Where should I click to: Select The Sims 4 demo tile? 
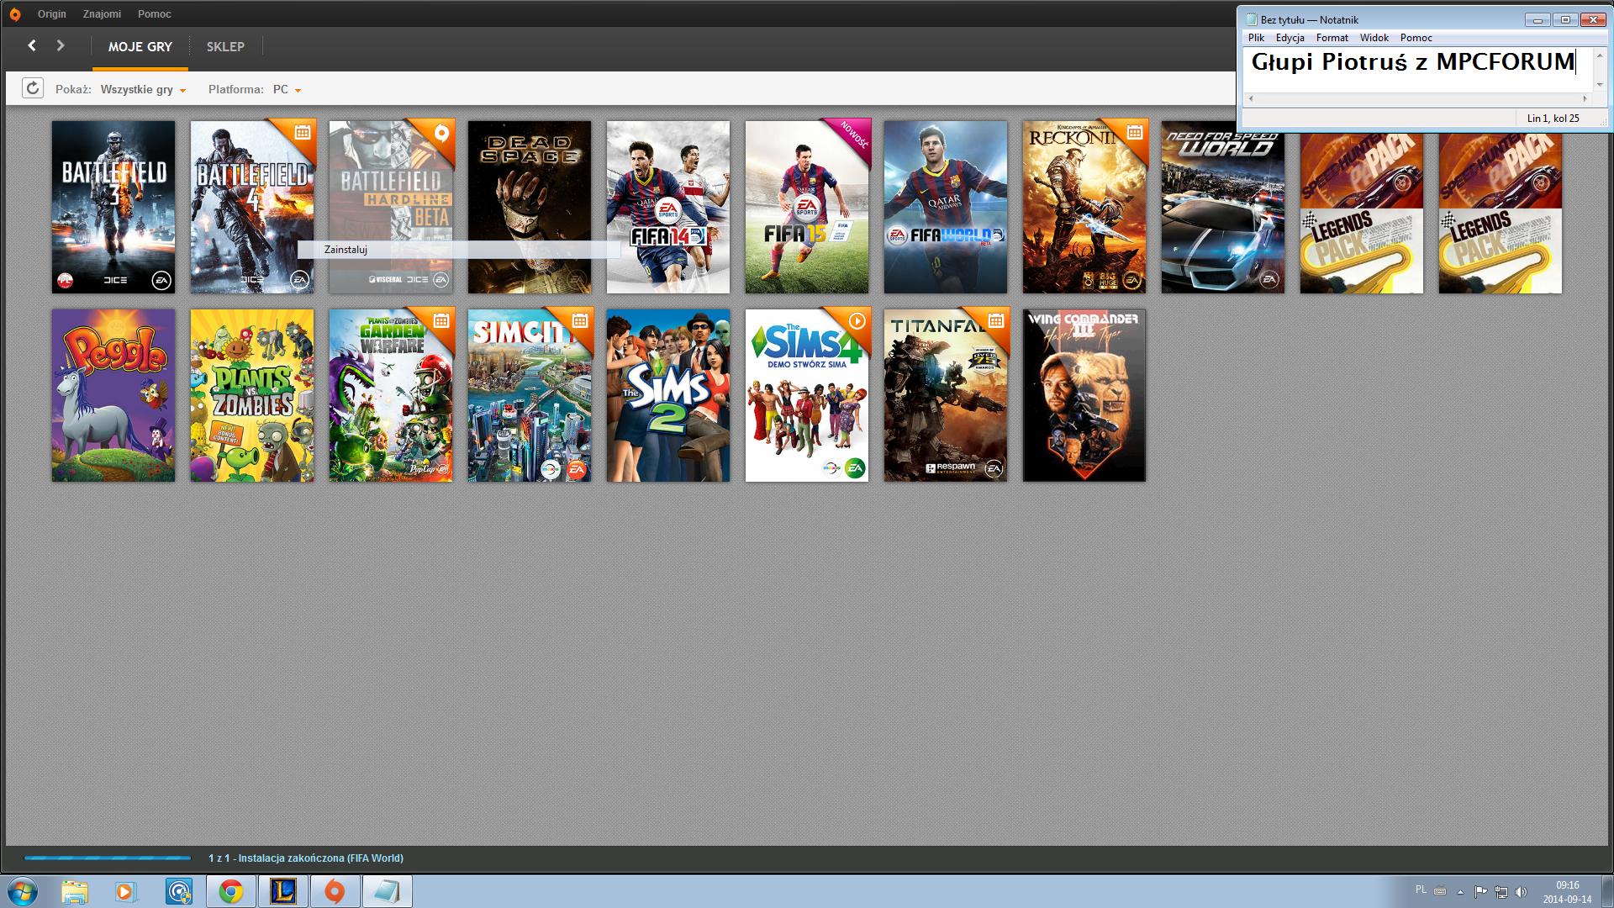point(807,395)
